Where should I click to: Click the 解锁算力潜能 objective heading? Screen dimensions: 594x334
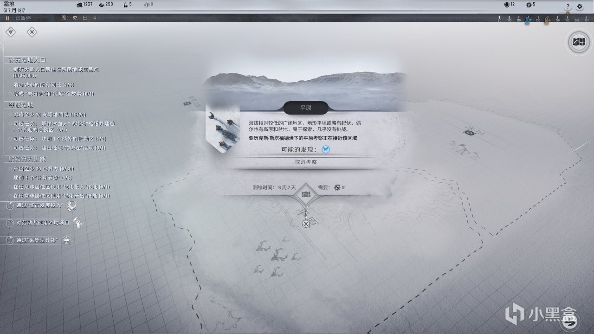tap(27, 159)
